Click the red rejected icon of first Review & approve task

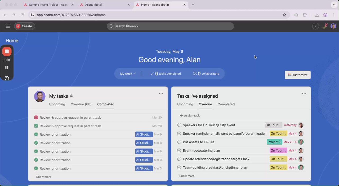pyautogui.click(x=36, y=118)
